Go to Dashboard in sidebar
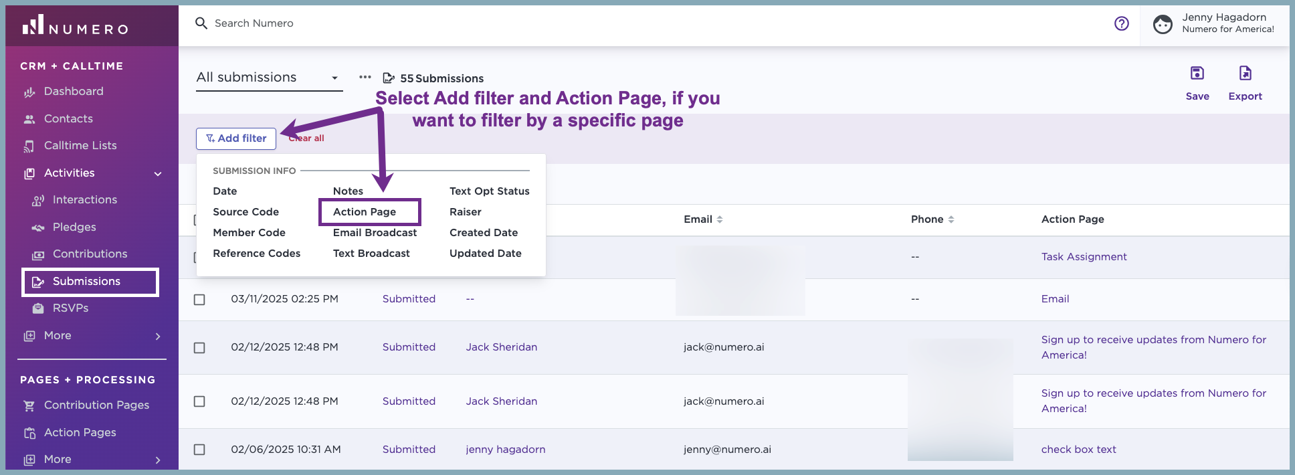This screenshot has width=1295, height=475. pyautogui.click(x=74, y=92)
